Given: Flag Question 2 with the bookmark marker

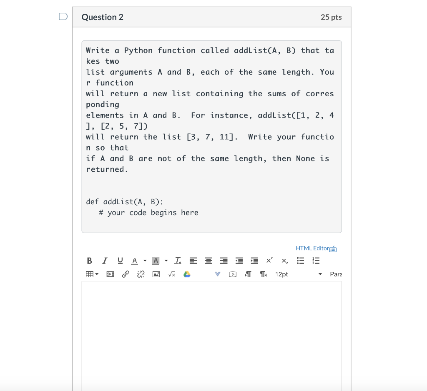Looking at the screenshot, I should coord(63,16).
